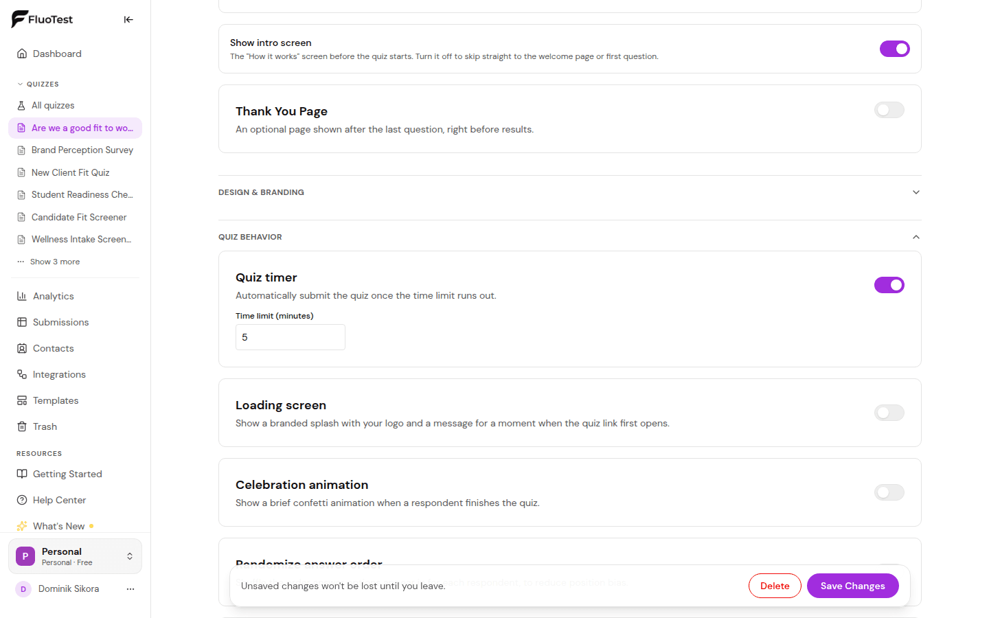Open Dashboard via its home icon

pyautogui.click(x=22, y=54)
